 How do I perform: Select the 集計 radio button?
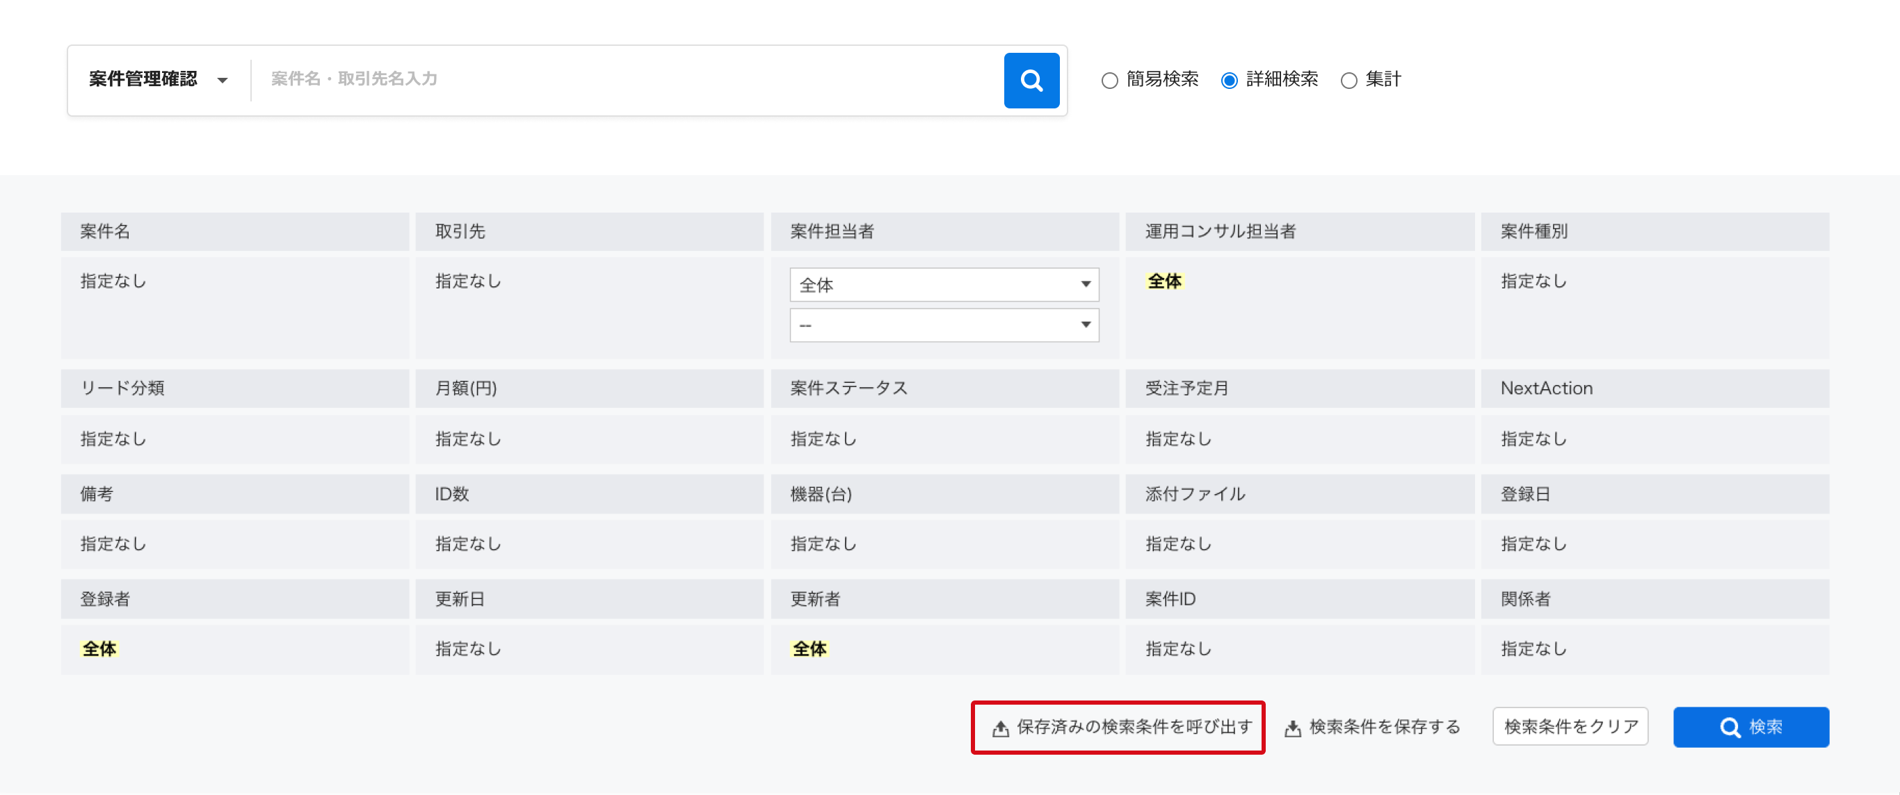pyautogui.click(x=1350, y=80)
